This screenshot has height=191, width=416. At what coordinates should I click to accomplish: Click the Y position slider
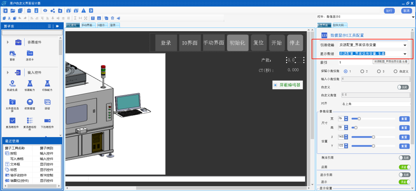[x=374, y=146]
